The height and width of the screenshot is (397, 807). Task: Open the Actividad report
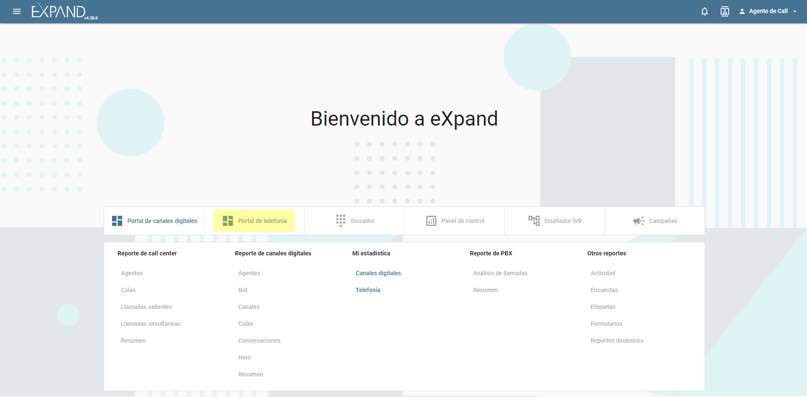click(603, 273)
